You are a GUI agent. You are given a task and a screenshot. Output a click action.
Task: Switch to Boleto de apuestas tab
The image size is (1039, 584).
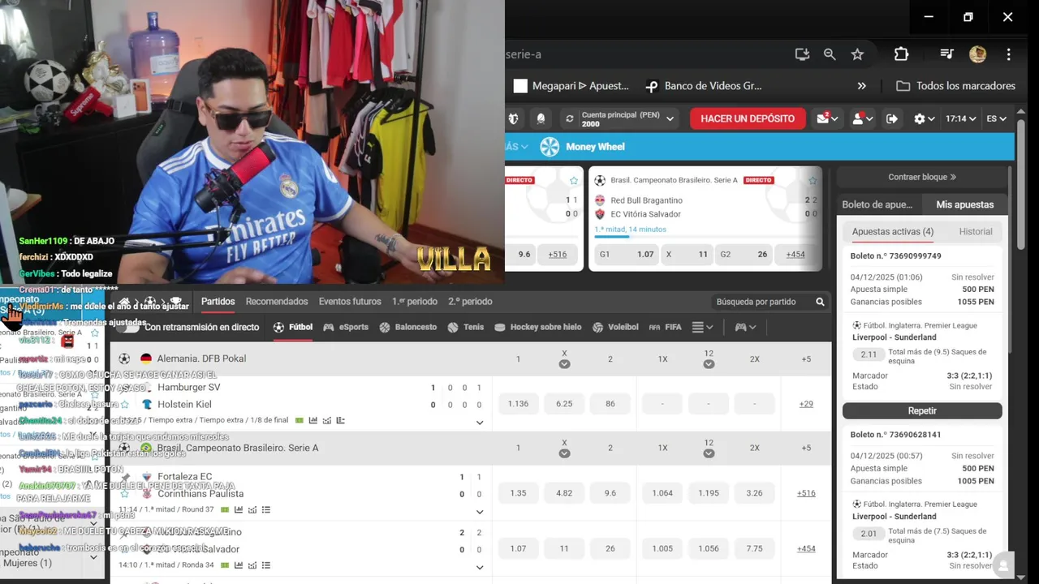(x=877, y=204)
